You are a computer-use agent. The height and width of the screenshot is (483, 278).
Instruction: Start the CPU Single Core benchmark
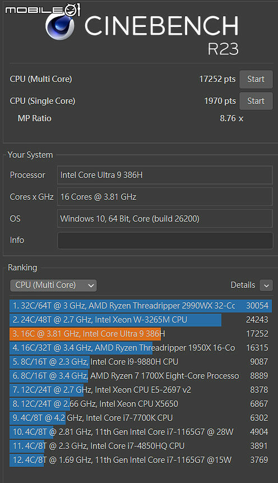[x=256, y=101]
